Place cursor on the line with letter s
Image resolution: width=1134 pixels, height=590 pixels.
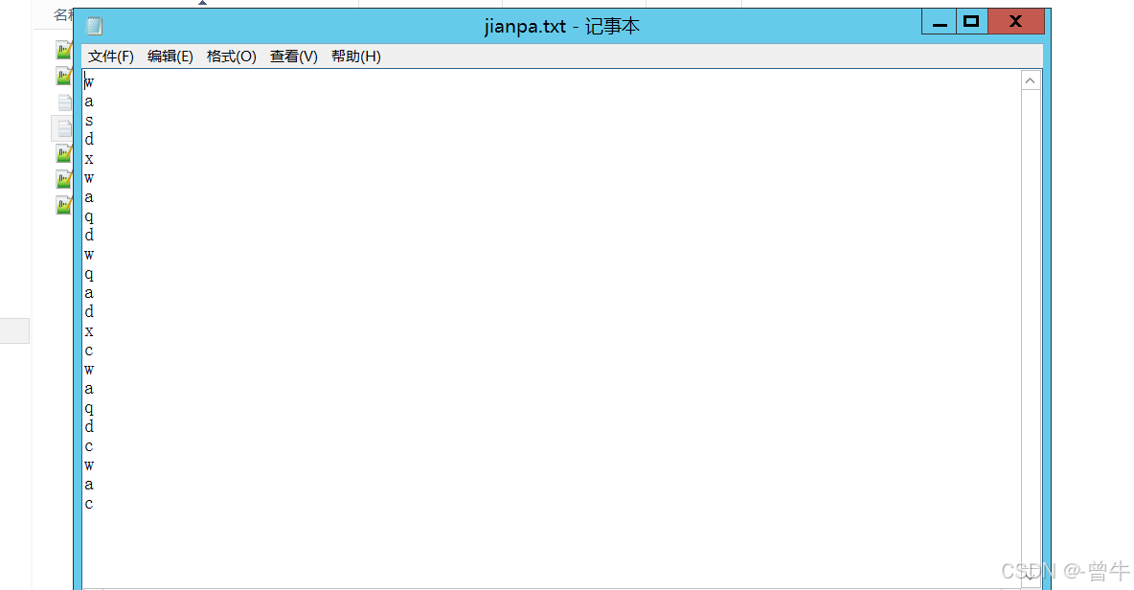(x=89, y=120)
